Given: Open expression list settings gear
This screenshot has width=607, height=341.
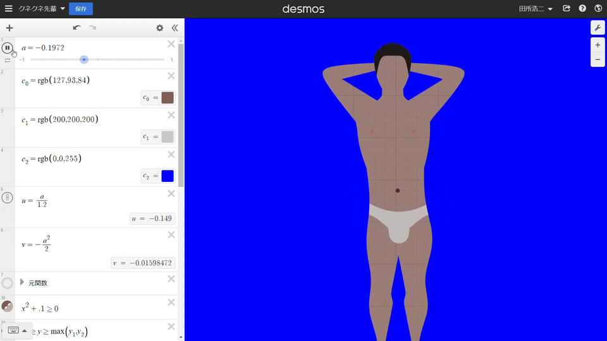Looking at the screenshot, I should (x=159, y=28).
